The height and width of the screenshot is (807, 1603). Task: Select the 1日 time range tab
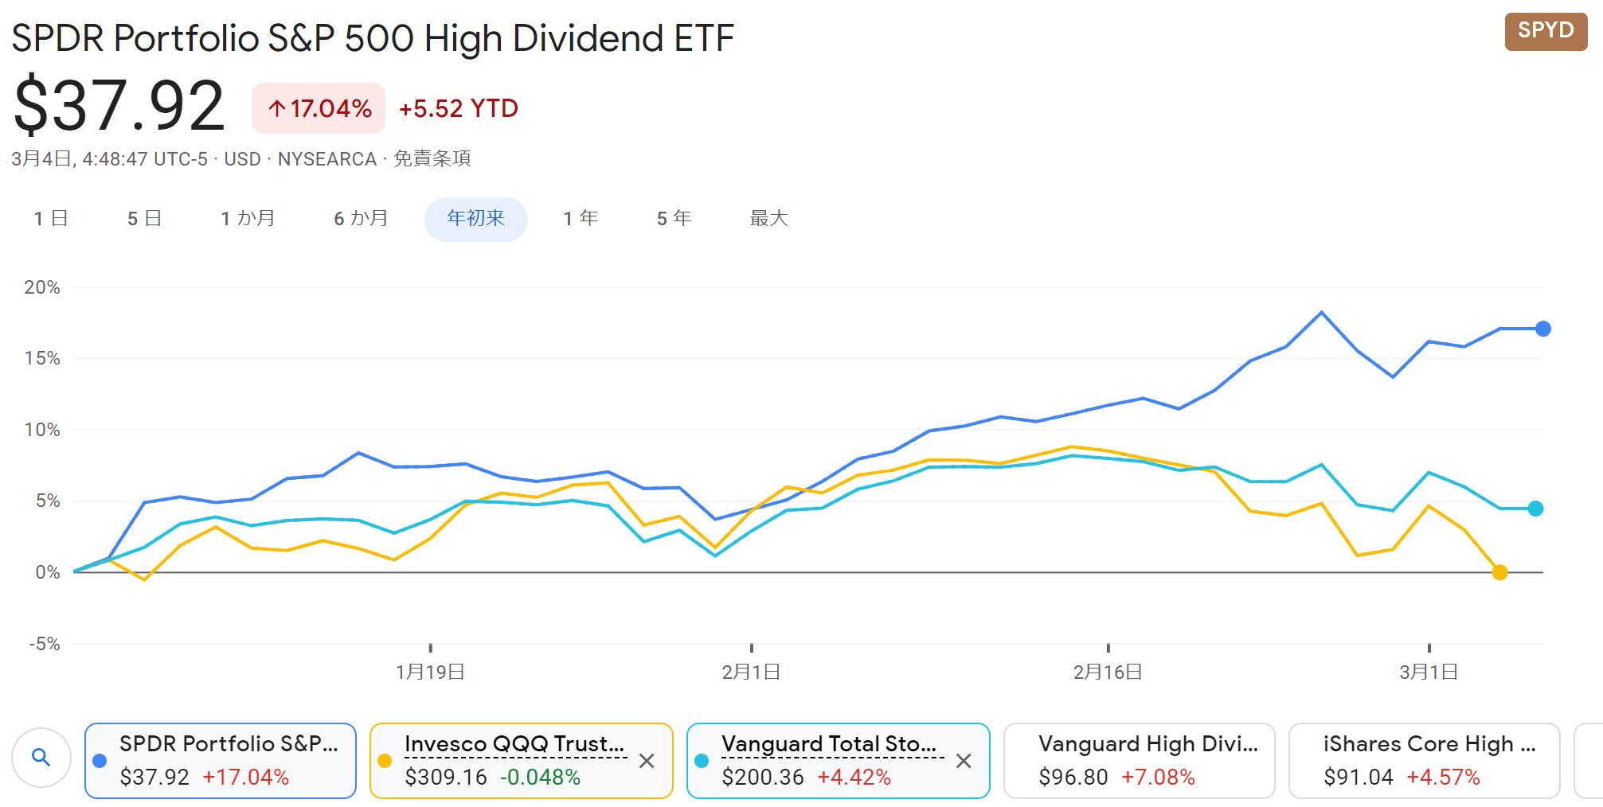[x=51, y=218]
